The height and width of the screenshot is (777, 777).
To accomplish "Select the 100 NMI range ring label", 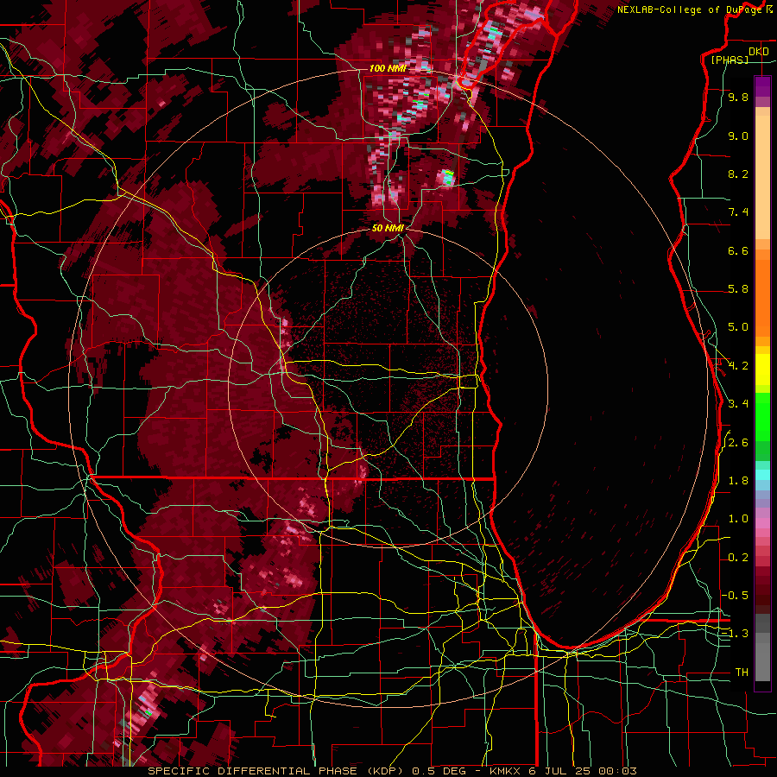I will click(388, 68).
